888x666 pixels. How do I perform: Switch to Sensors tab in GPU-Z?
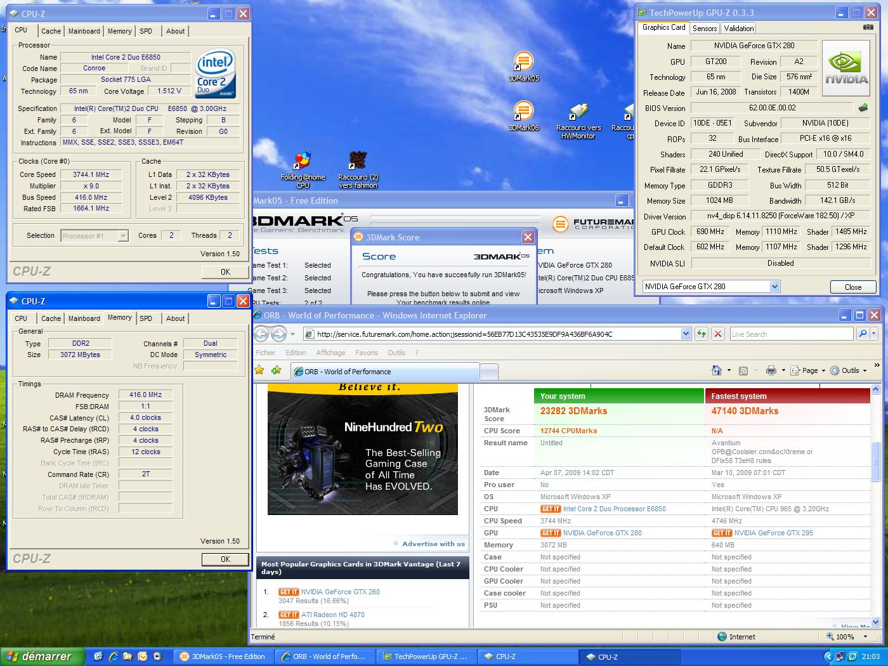(705, 28)
